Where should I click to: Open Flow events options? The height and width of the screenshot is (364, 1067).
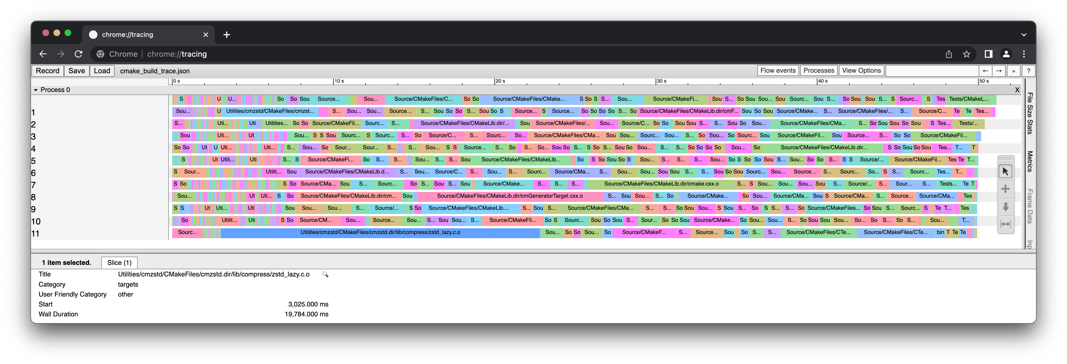[778, 71]
